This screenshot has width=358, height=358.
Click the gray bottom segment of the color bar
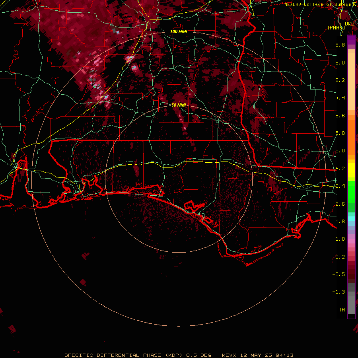[351, 305]
